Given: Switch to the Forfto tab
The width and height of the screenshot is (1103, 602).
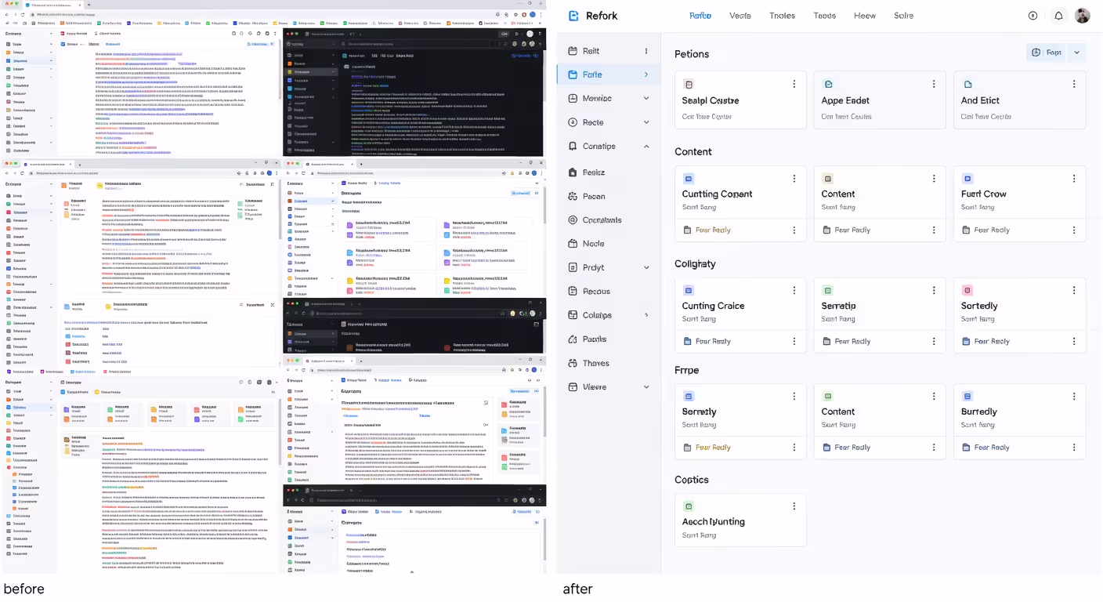Looking at the screenshot, I should (700, 16).
